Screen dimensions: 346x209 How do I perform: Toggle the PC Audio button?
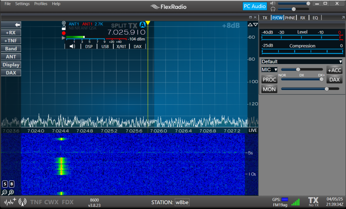(x=255, y=6)
